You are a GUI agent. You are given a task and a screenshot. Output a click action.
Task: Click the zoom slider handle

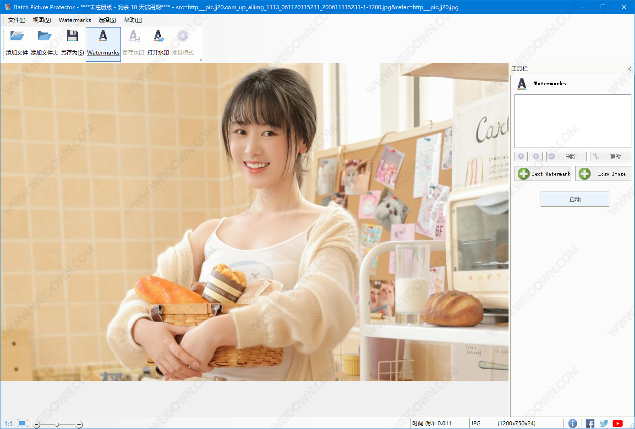tap(57, 425)
